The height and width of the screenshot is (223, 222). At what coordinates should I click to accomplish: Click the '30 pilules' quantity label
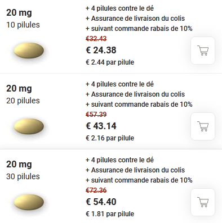23,176
